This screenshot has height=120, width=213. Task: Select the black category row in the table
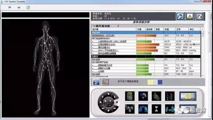[x=146, y=56]
